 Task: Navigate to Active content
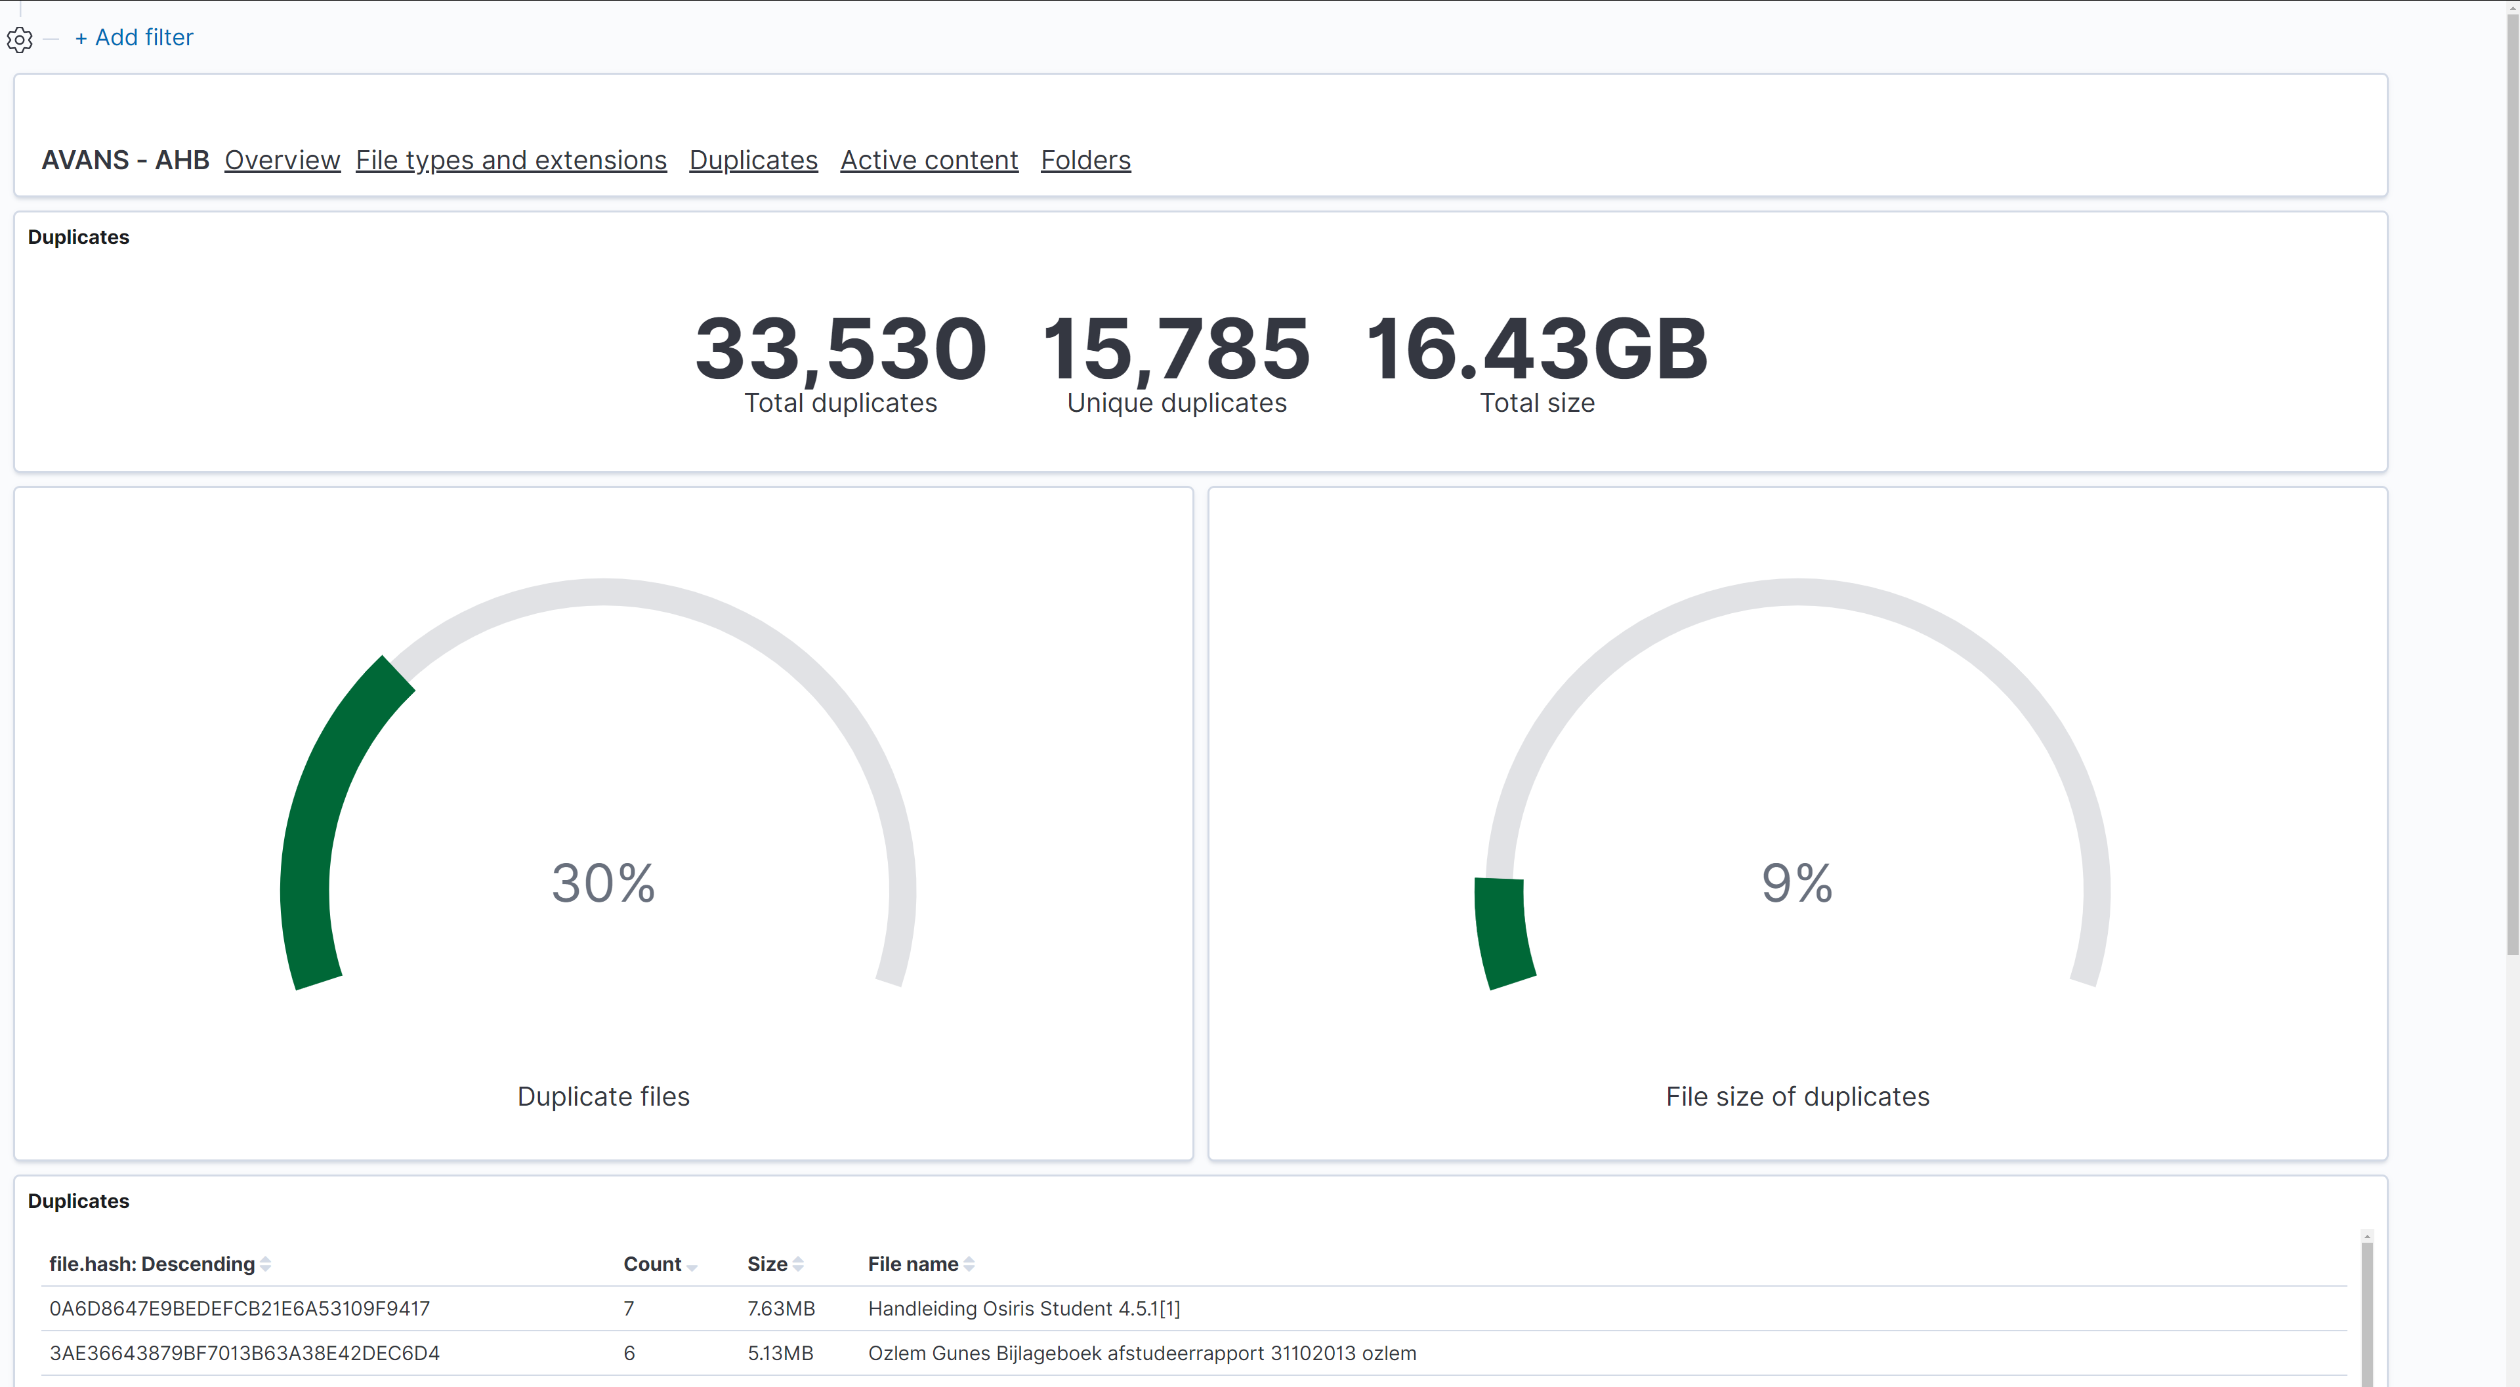click(929, 159)
